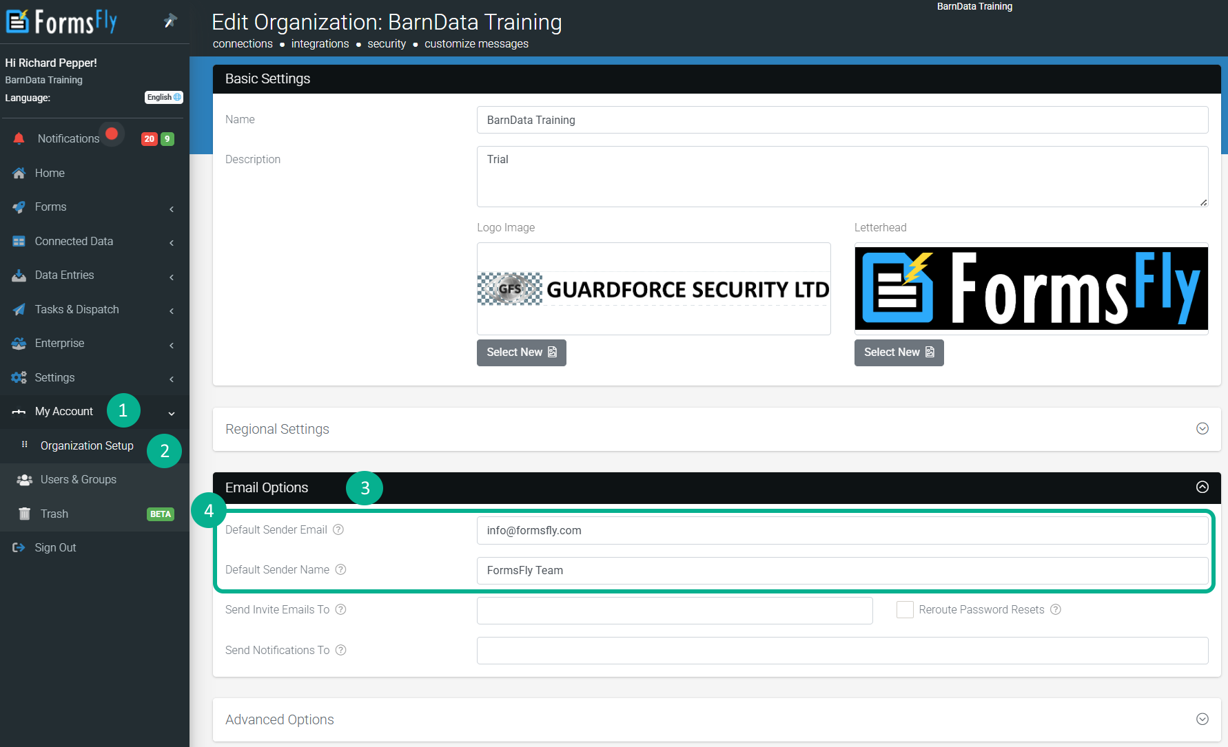Click Select New under Logo Image
The image size is (1228, 747).
coord(522,353)
